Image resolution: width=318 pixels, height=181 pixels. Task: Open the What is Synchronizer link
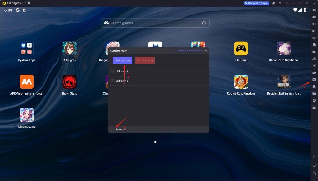(x=190, y=51)
